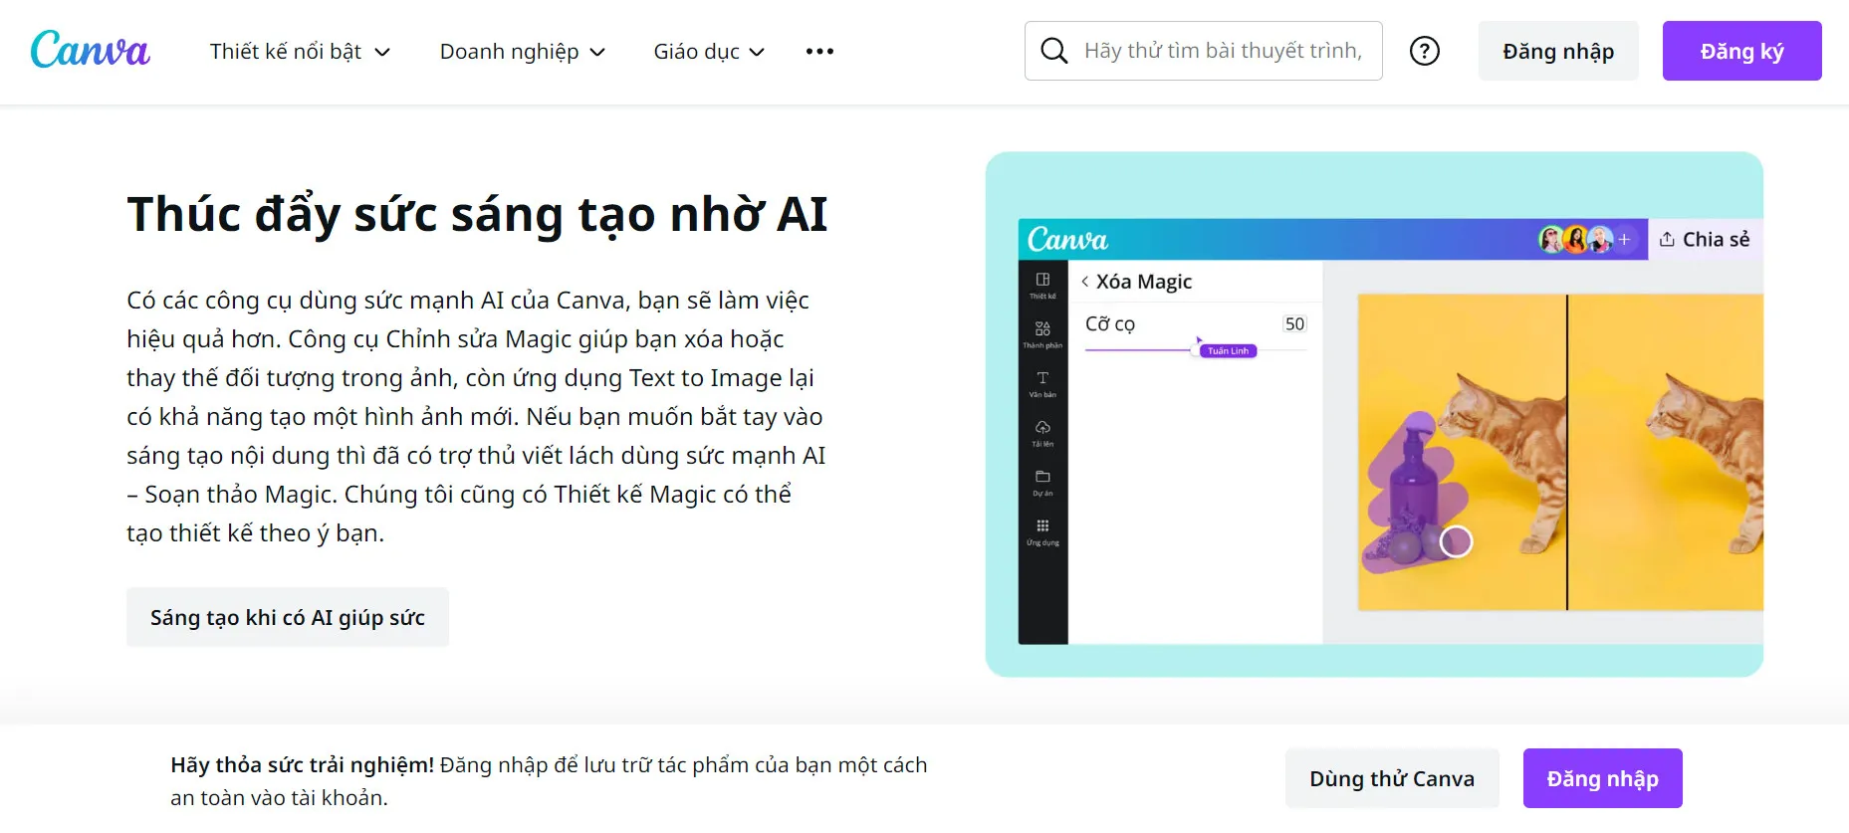Click header Đăng nhập button
The height and width of the screenshot is (833, 1849).
click(x=1558, y=51)
